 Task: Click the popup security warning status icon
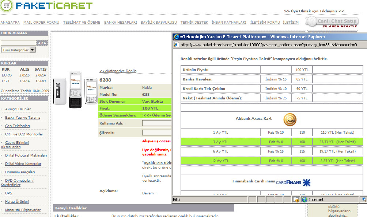coord(296,200)
